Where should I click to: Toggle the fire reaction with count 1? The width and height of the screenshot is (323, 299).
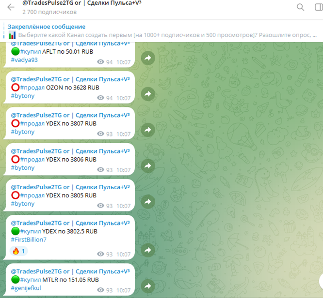coord(18,251)
